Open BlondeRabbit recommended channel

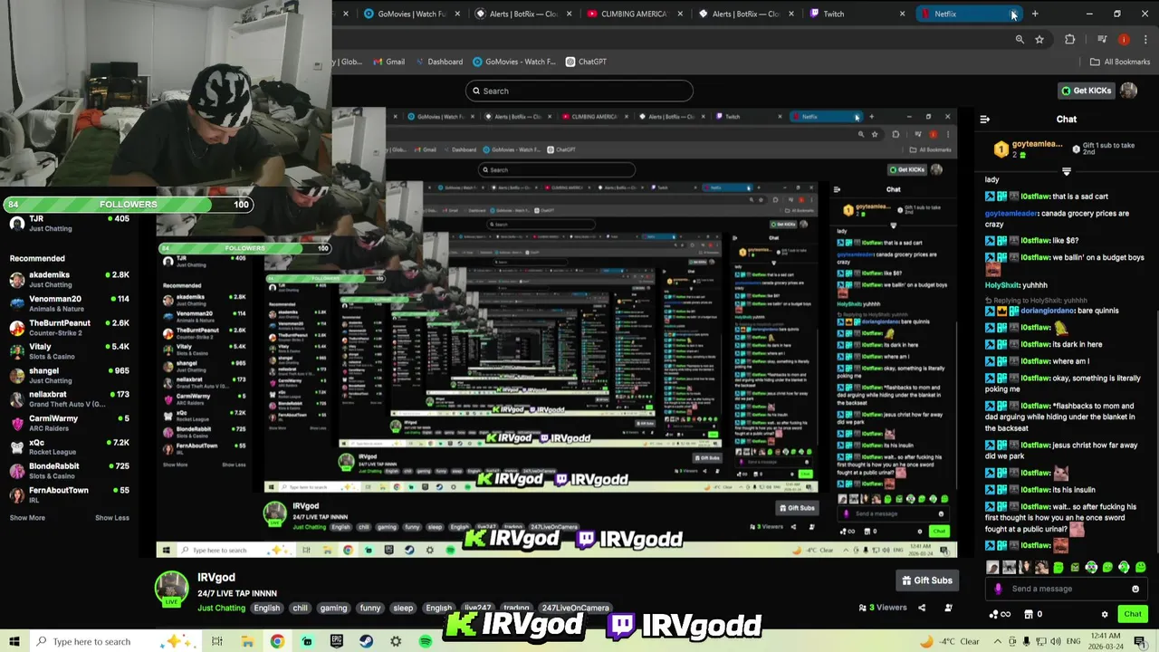68,470
